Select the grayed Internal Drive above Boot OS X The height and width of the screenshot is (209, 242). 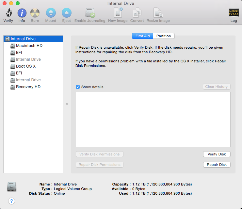[33, 59]
